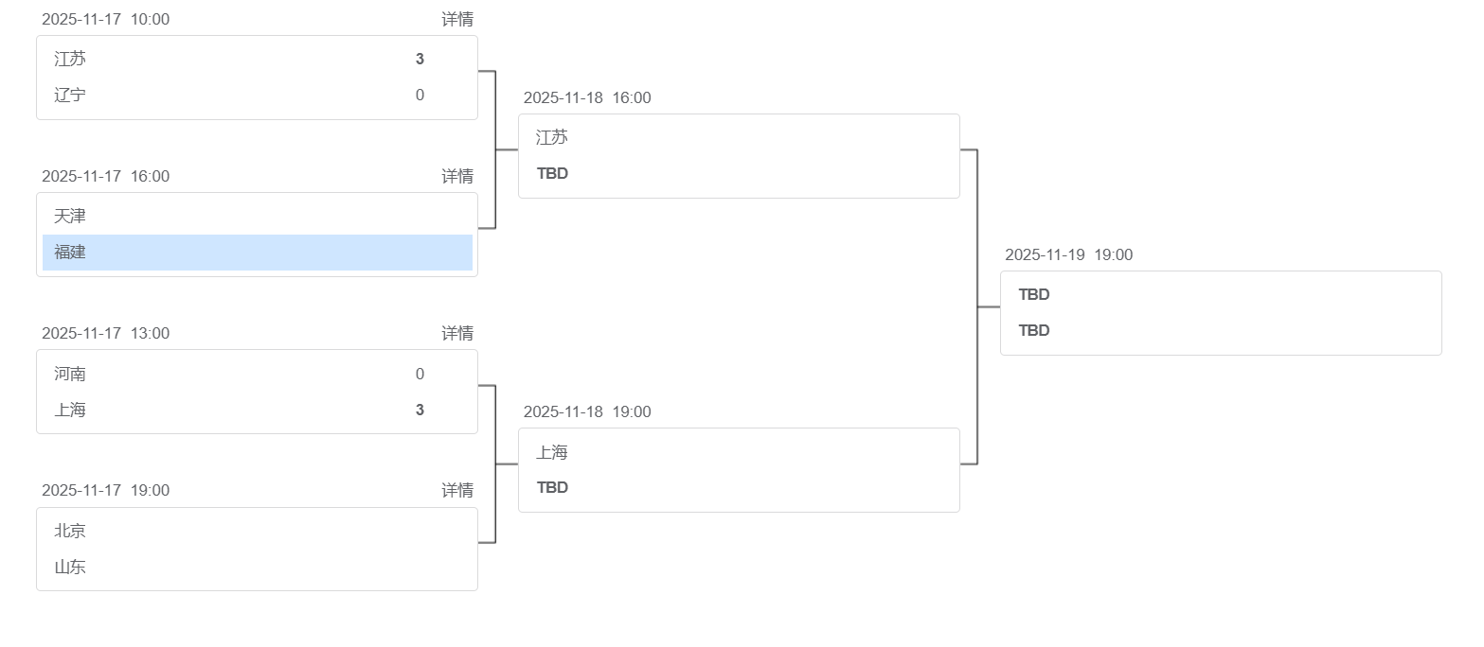This screenshot has height=647, width=1484.
Task: View 详情 of the 北京 vs 山东 match
Action: (457, 490)
